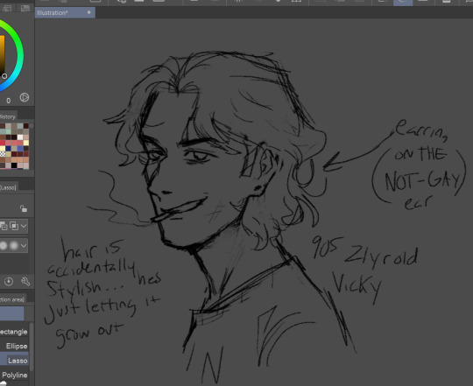Image resolution: width=473 pixels, height=386 pixels.
Task: Choose the intersect selection mode icon
Action: pyautogui.click(x=14, y=226)
